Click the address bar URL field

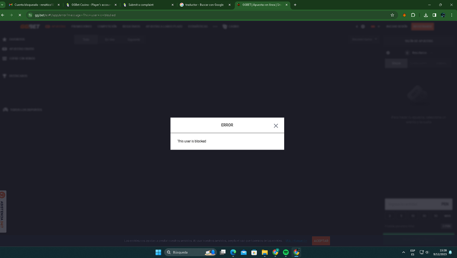[183, 15]
